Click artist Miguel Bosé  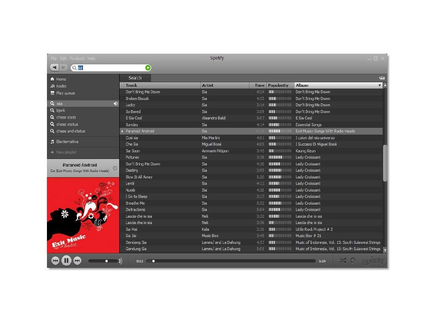tap(211, 144)
